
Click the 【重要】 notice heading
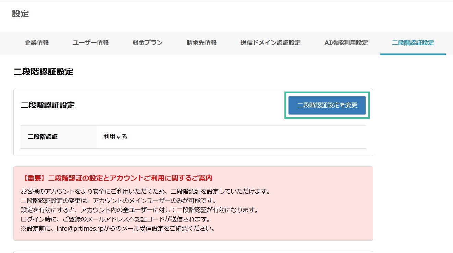click(117, 178)
